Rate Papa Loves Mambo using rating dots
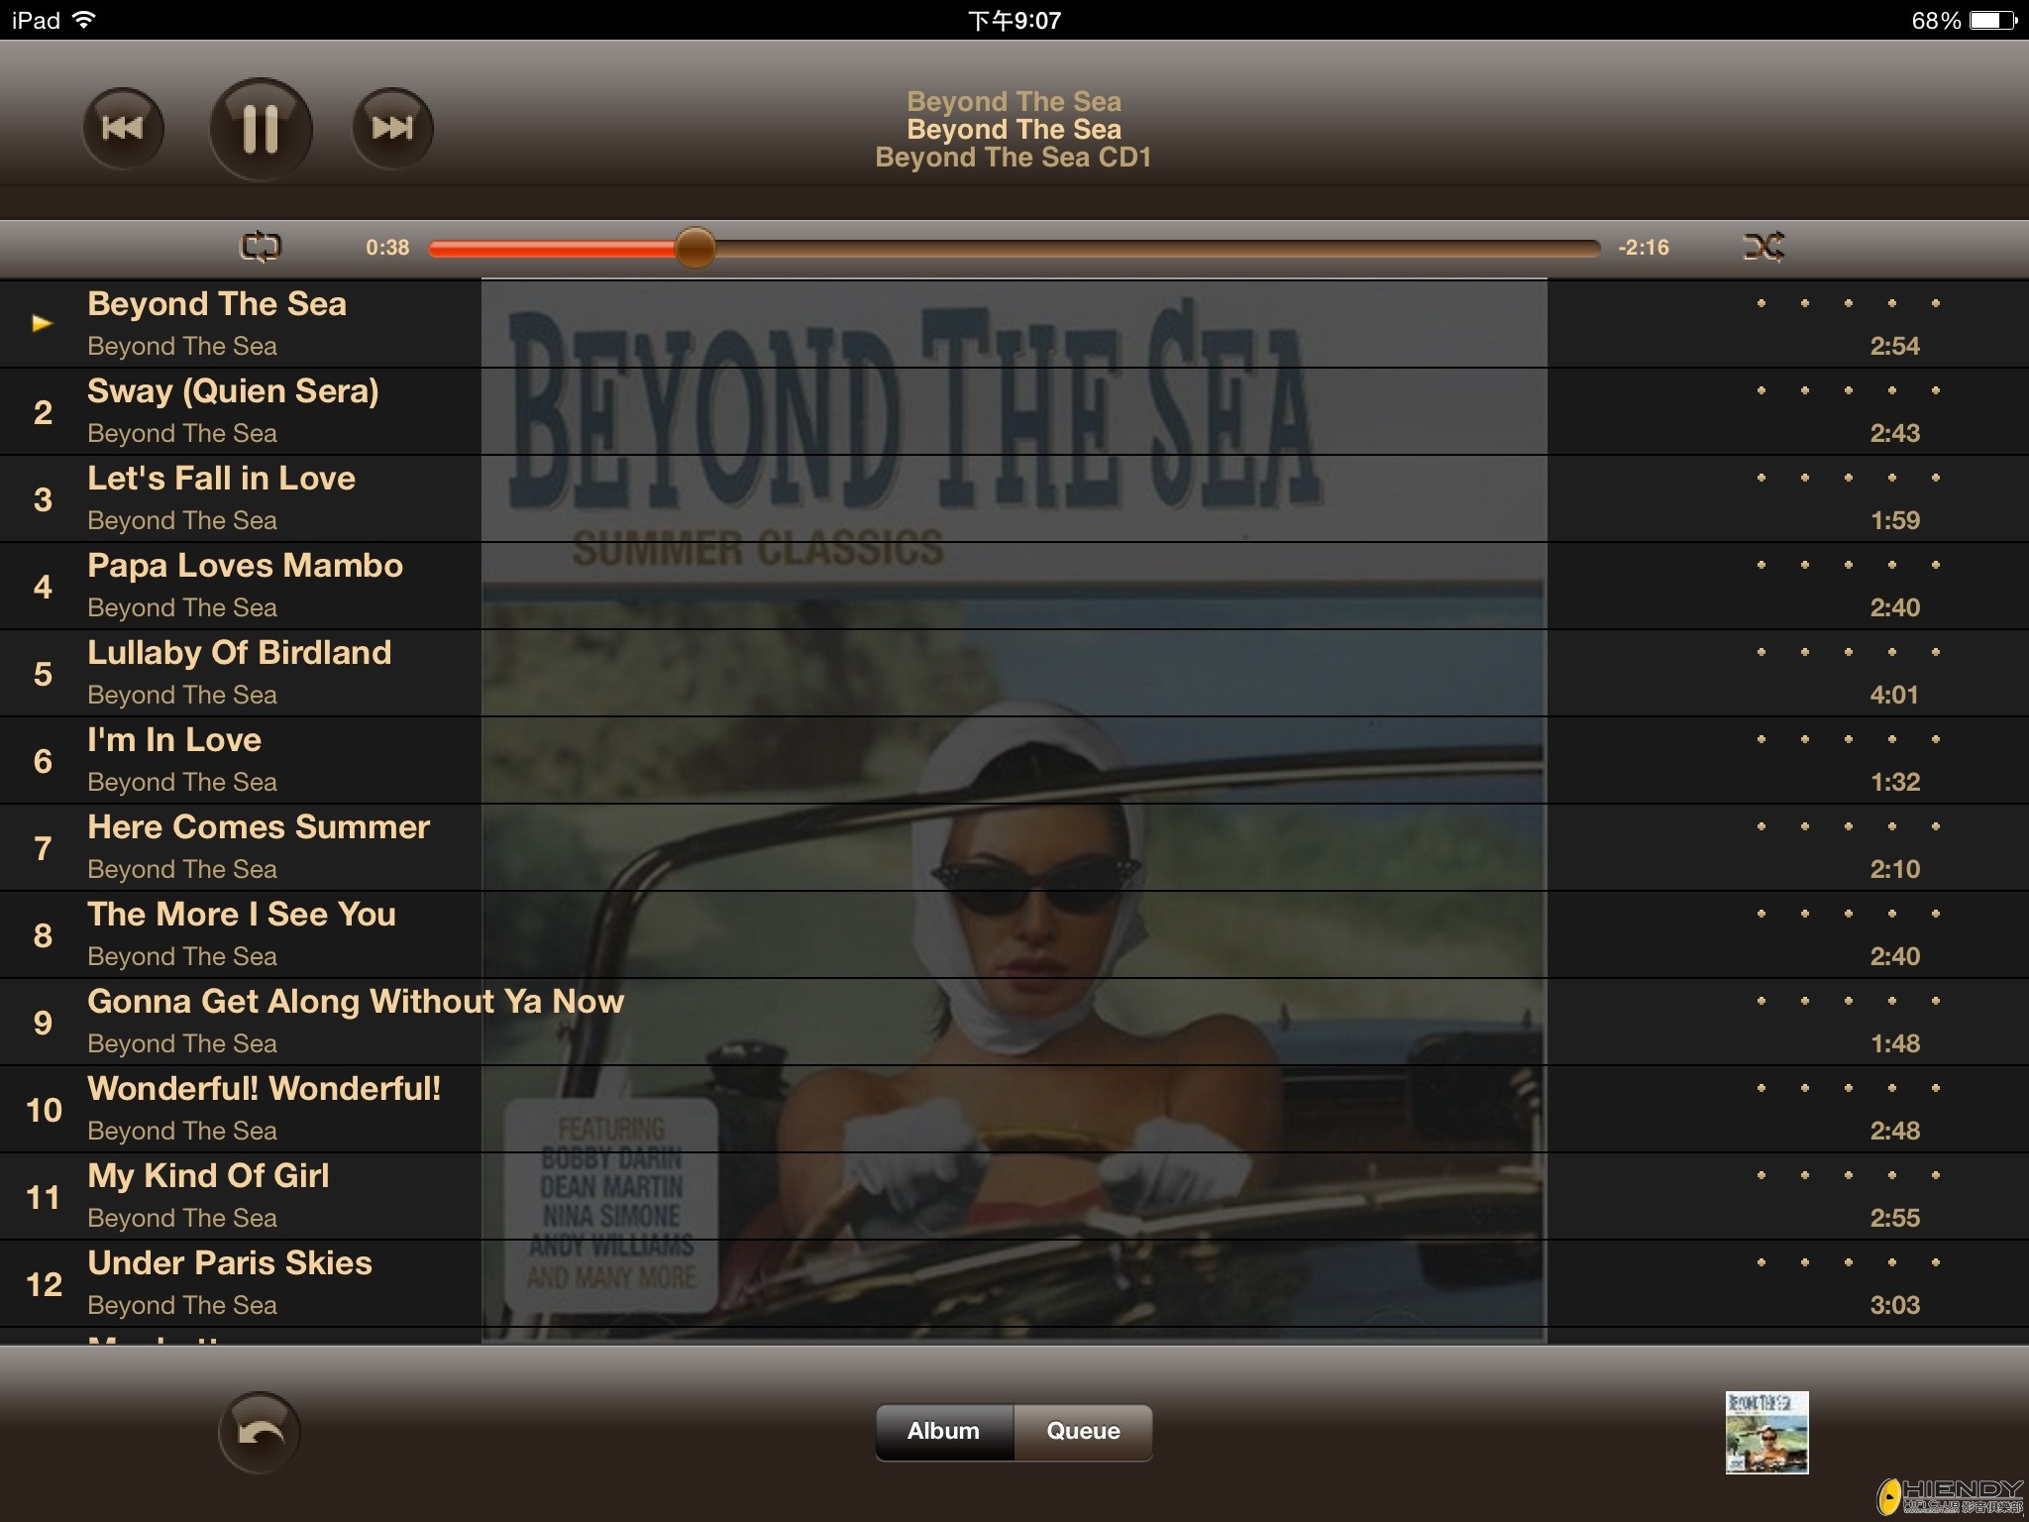2029x1522 pixels. [x=1849, y=565]
